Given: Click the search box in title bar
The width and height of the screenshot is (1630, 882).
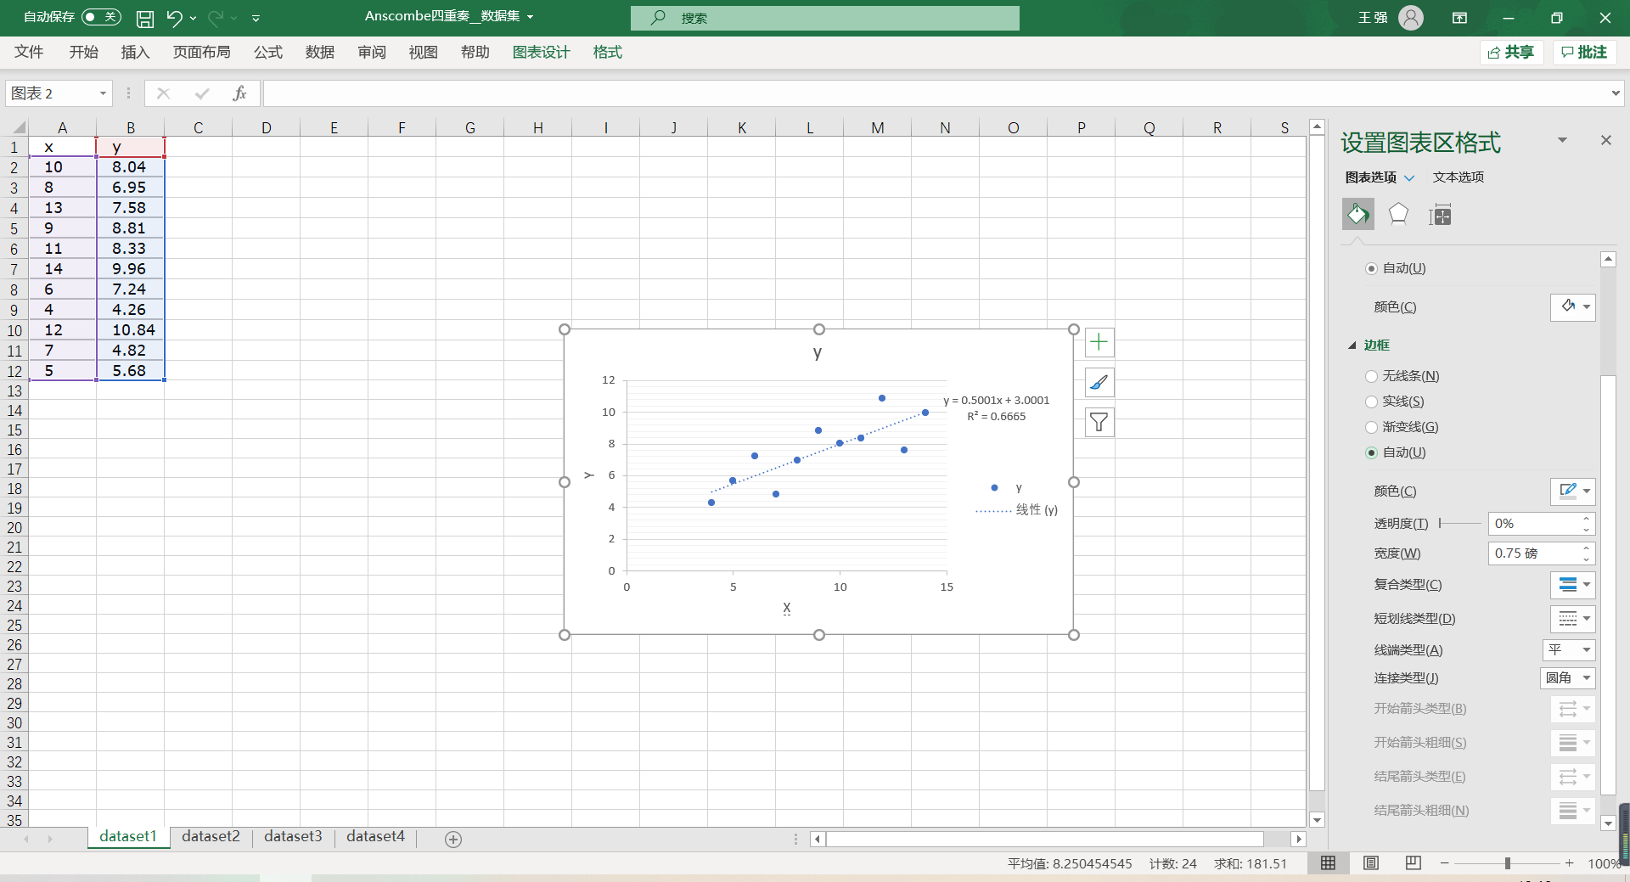Looking at the screenshot, I should (x=825, y=18).
